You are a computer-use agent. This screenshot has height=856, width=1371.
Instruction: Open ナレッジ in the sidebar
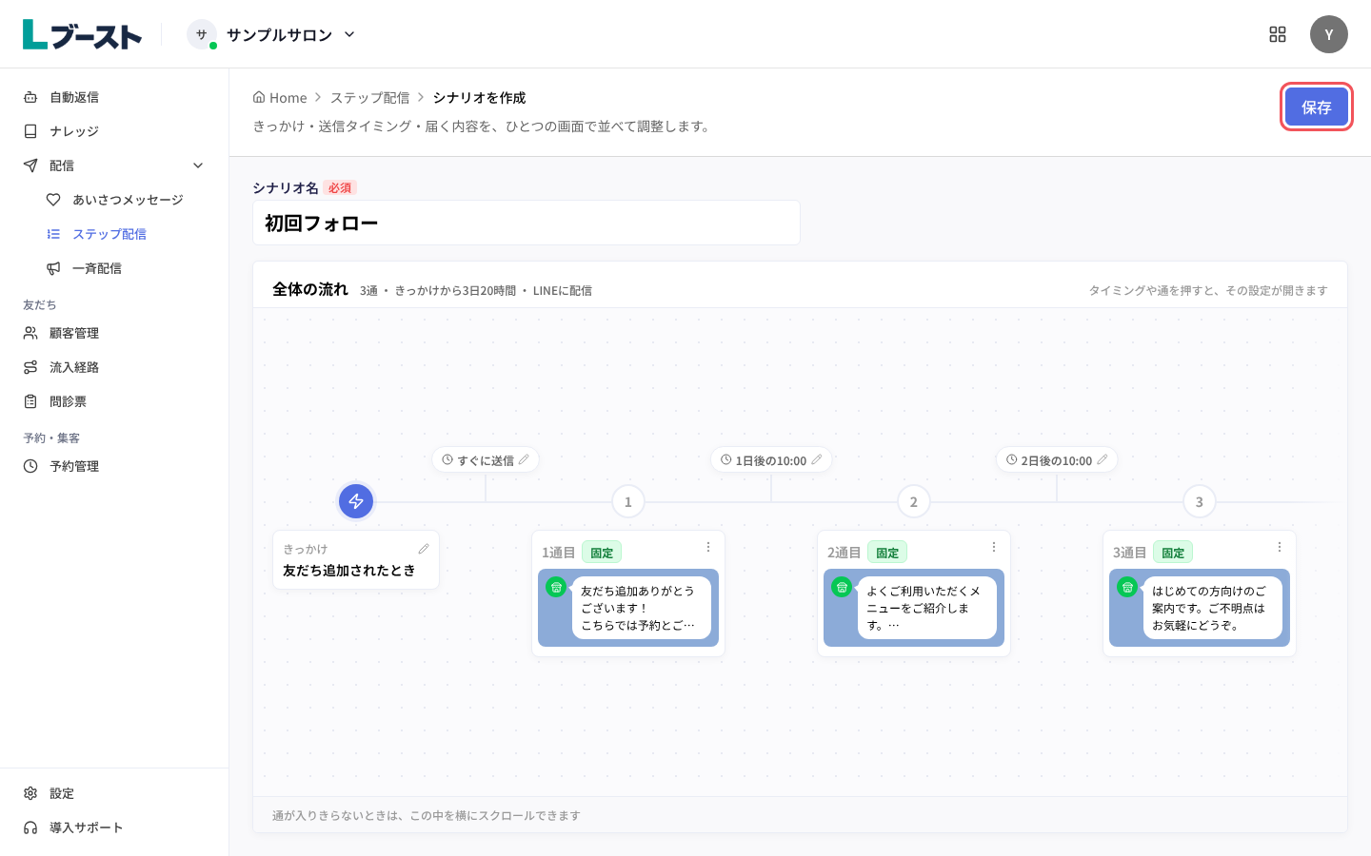point(114,131)
